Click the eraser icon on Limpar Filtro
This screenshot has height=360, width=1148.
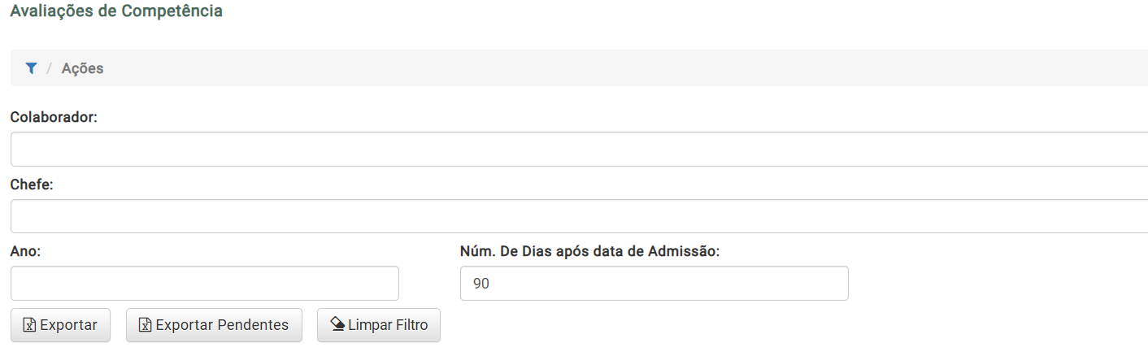[337, 324]
